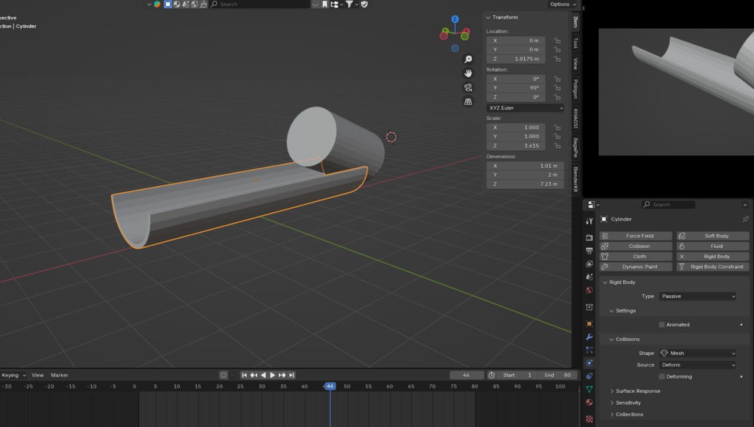Click the filter funnel icon in the header

[x=349, y=4]
